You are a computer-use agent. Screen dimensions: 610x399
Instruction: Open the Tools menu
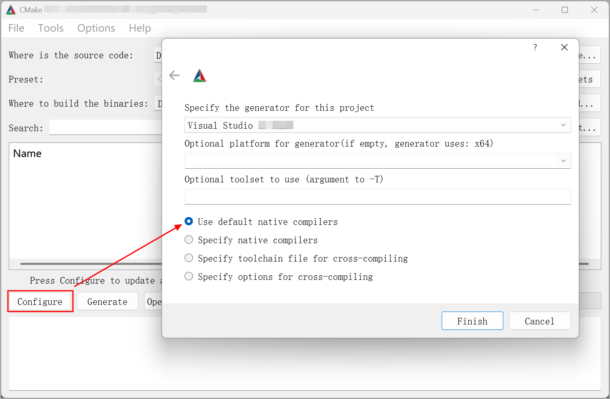tap(51, 28)
